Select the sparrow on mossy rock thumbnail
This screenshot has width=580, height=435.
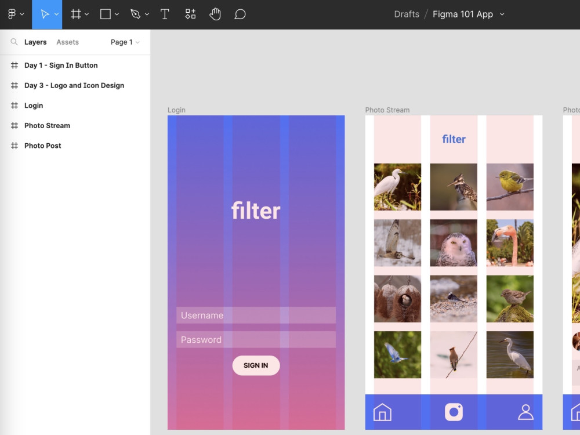pyautogui.click(x=510, y=299)
